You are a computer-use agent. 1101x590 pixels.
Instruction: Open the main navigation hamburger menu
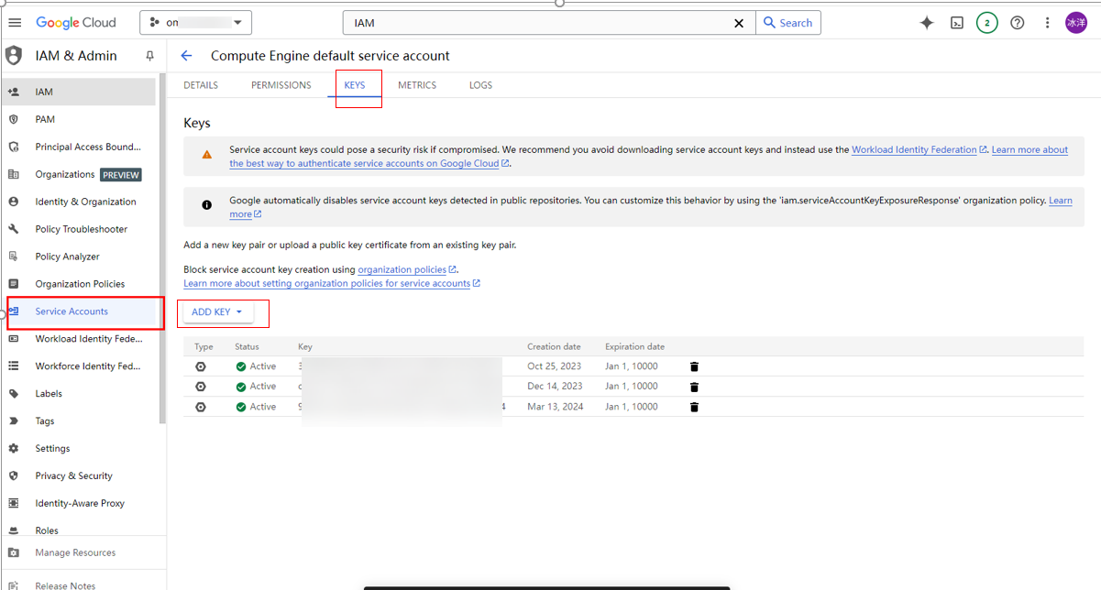click(x=15, y=23)
